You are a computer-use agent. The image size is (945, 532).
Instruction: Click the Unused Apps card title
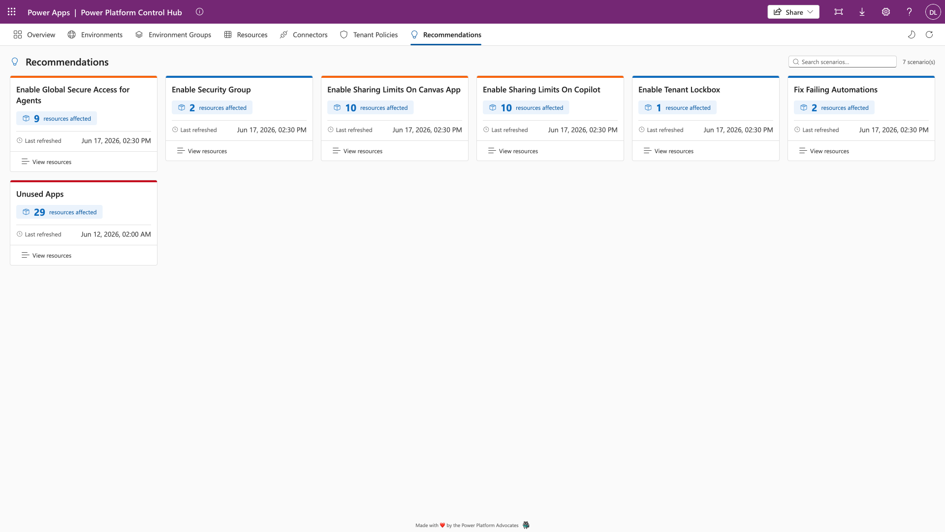(40, 194)
